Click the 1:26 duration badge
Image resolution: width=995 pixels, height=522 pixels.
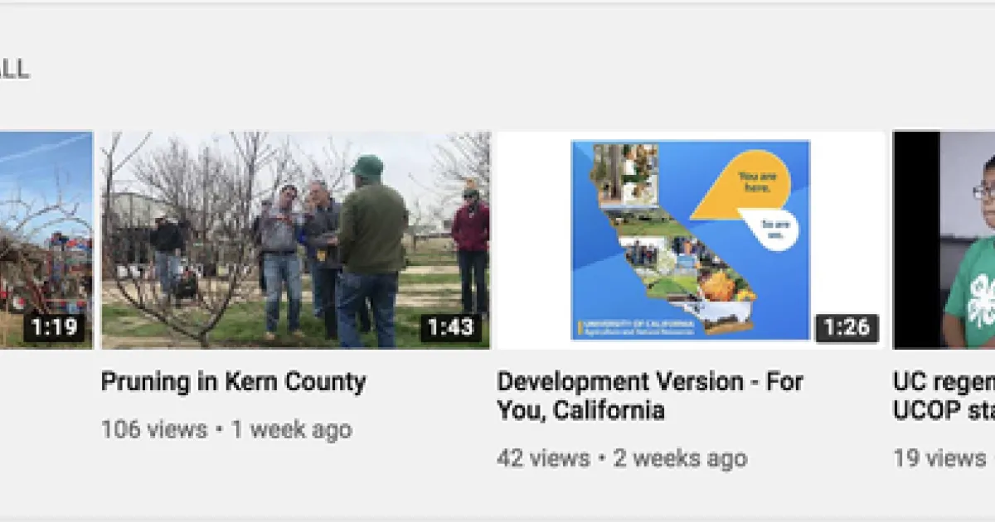pyautogui.click(x=847, y=327)
